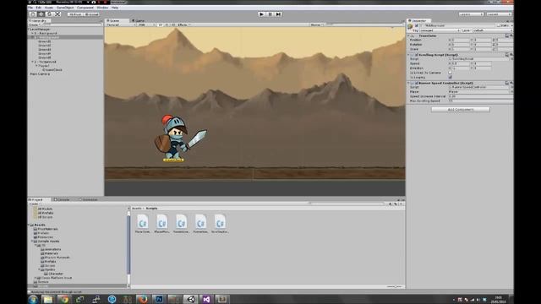This screenshot has height=304, width=541.
Task: Open the File menu
Action: point(30,8)
